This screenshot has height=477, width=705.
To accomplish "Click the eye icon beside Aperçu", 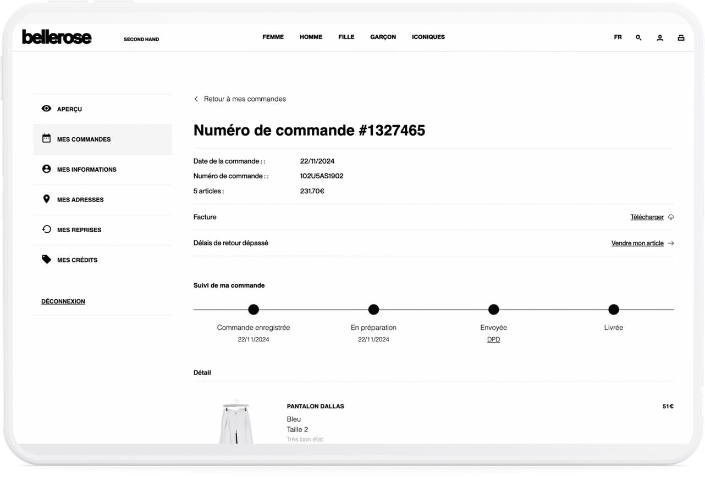I will click(47, 109).
